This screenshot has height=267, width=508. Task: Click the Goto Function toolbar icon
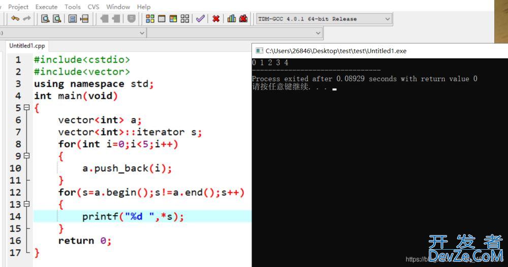tap(72, 19)
